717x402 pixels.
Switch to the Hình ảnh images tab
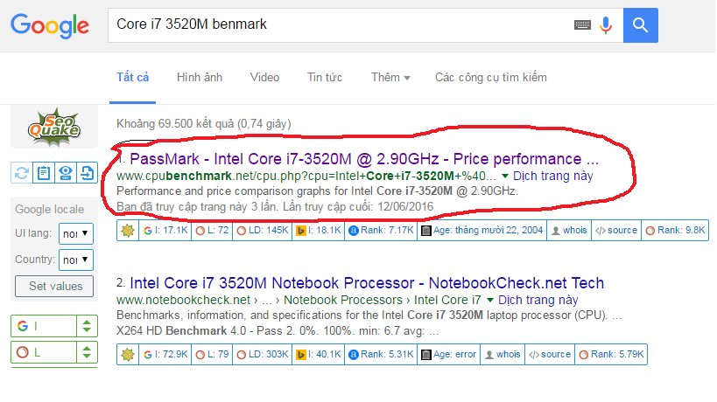200,77
